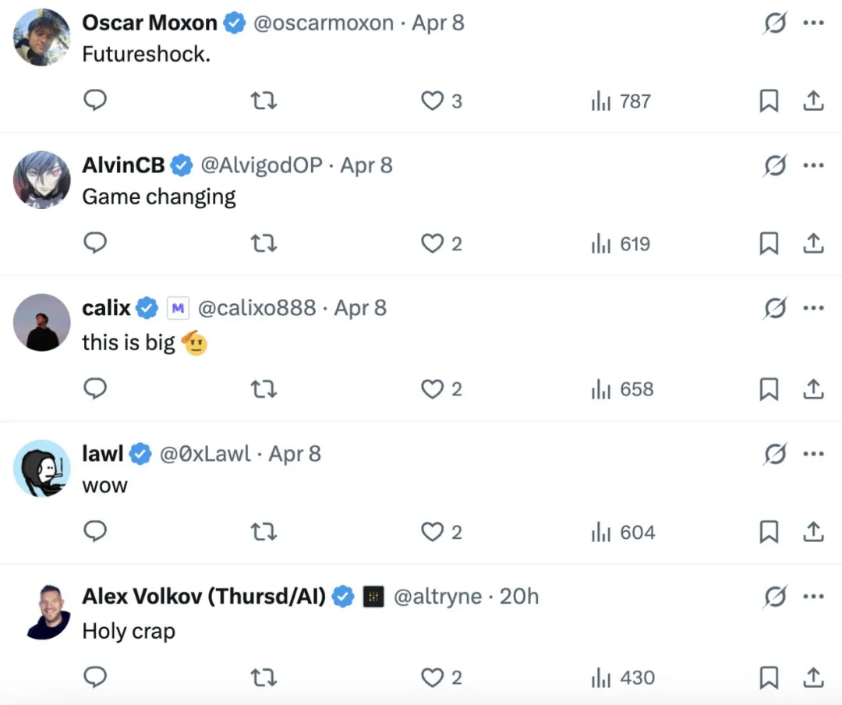Screen dimensions: 842x705
Task: Bookmark Alex Volkov's Holy crap tweet
Action: 769,677
